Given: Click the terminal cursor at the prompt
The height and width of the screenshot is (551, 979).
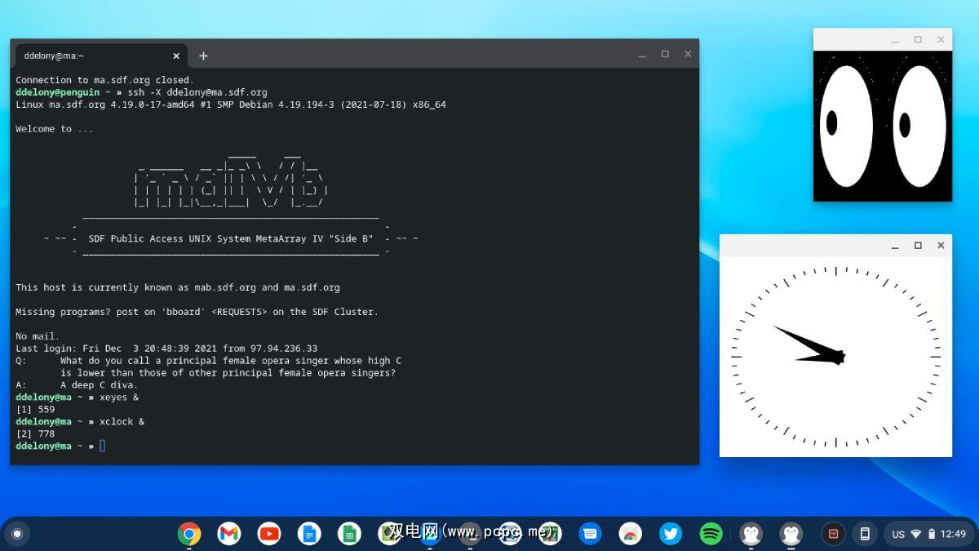Looking at the screenshot, I should coord(103,446).
